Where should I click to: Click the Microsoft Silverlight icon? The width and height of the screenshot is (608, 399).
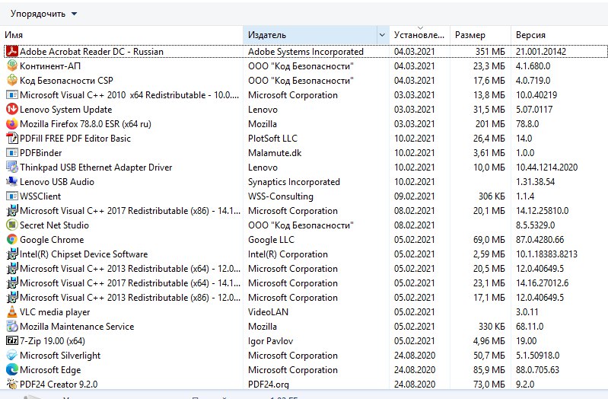12,355
